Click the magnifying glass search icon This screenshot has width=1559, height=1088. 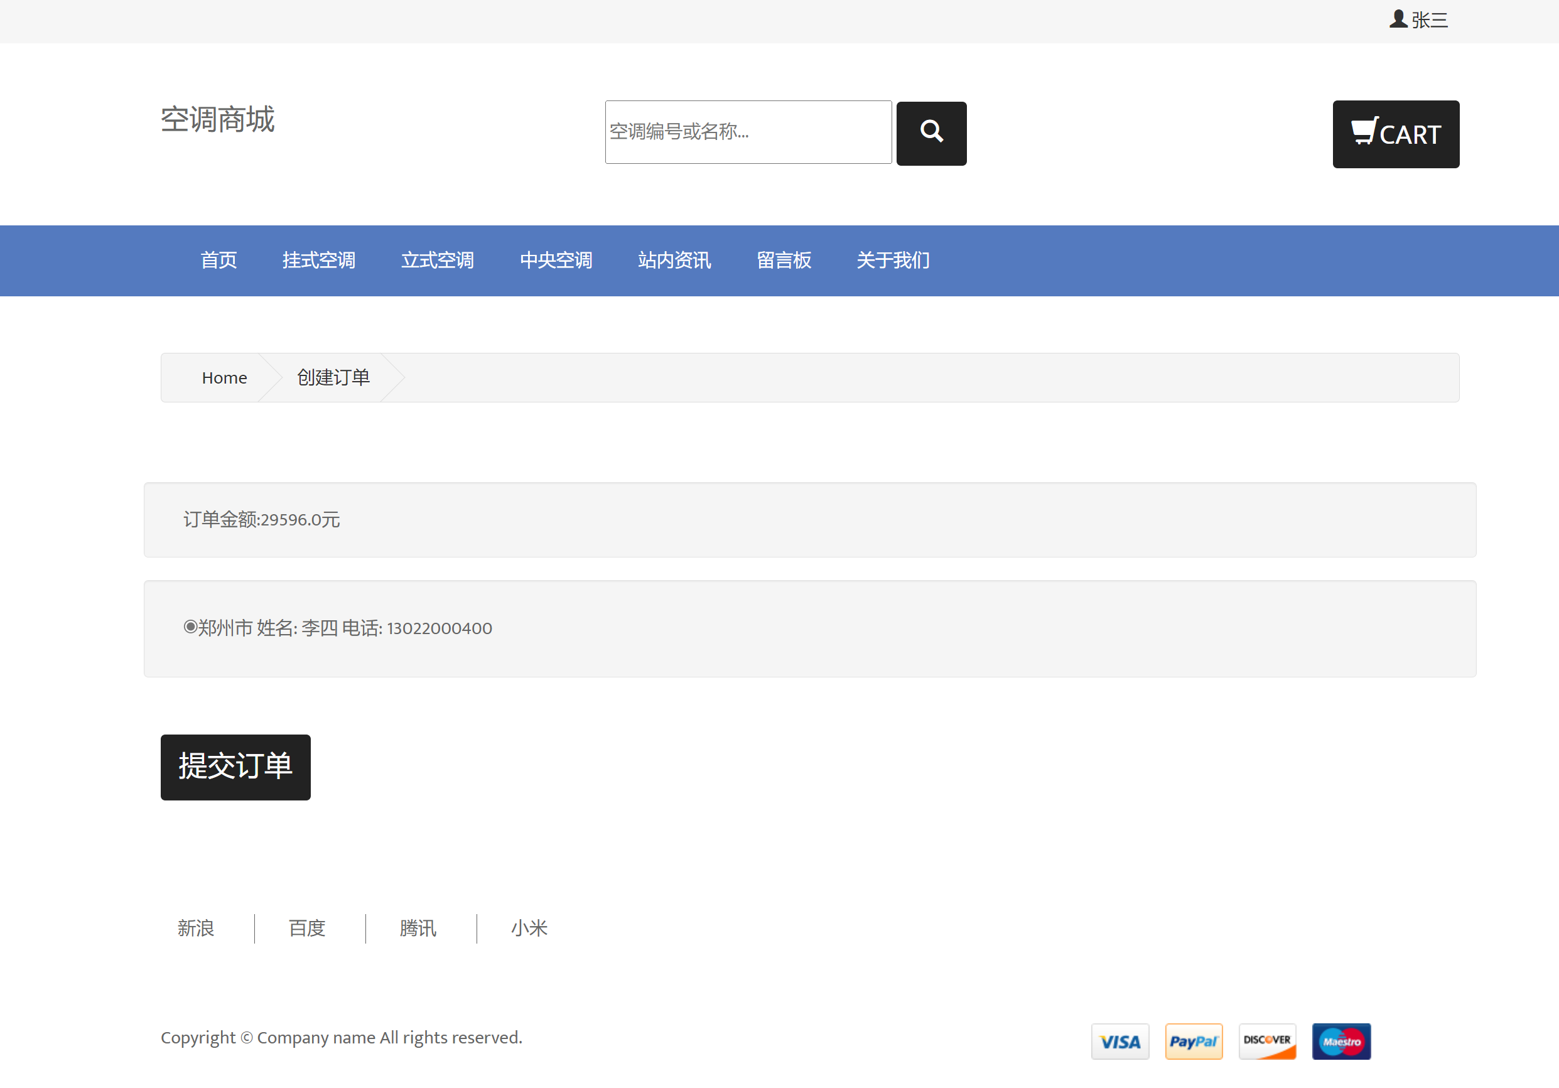[931, 132]
